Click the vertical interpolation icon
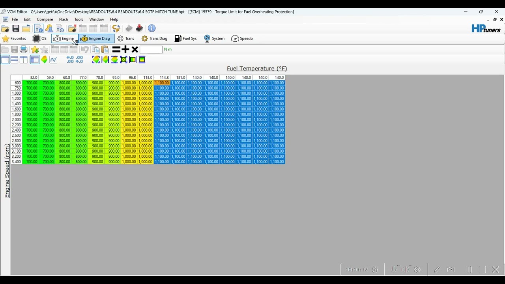505x284 pixels. [114, 60]
